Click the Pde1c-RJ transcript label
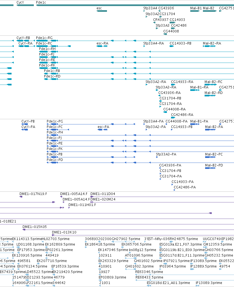234x287 pixels. point(46,54)
